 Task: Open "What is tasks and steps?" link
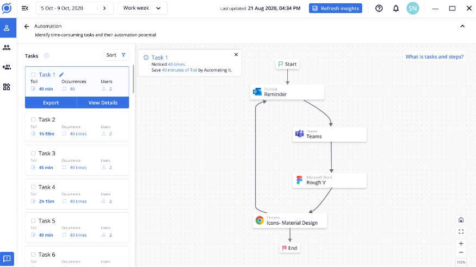[x=434, y=56]
